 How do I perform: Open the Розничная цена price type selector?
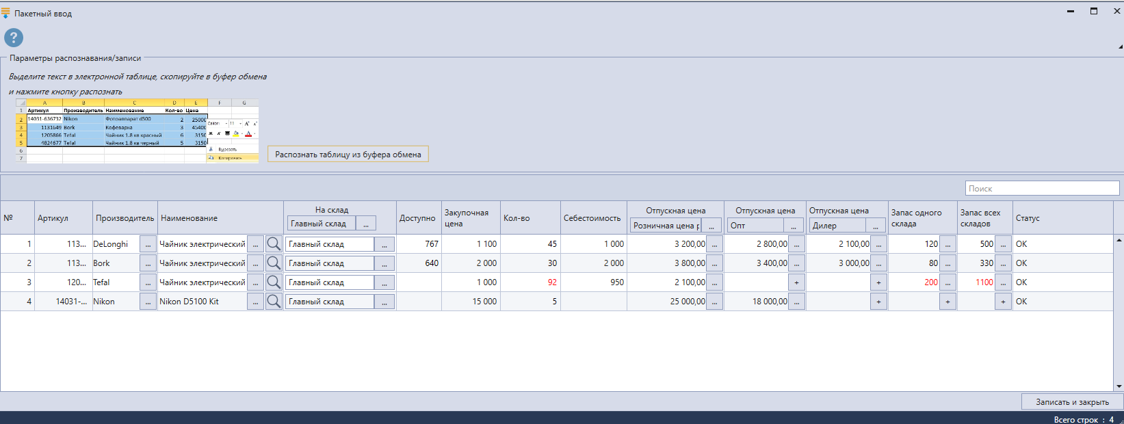click(x=711, y=226)
